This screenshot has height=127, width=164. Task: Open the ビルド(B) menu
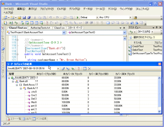pyautogui.click(x=61, y=9)
